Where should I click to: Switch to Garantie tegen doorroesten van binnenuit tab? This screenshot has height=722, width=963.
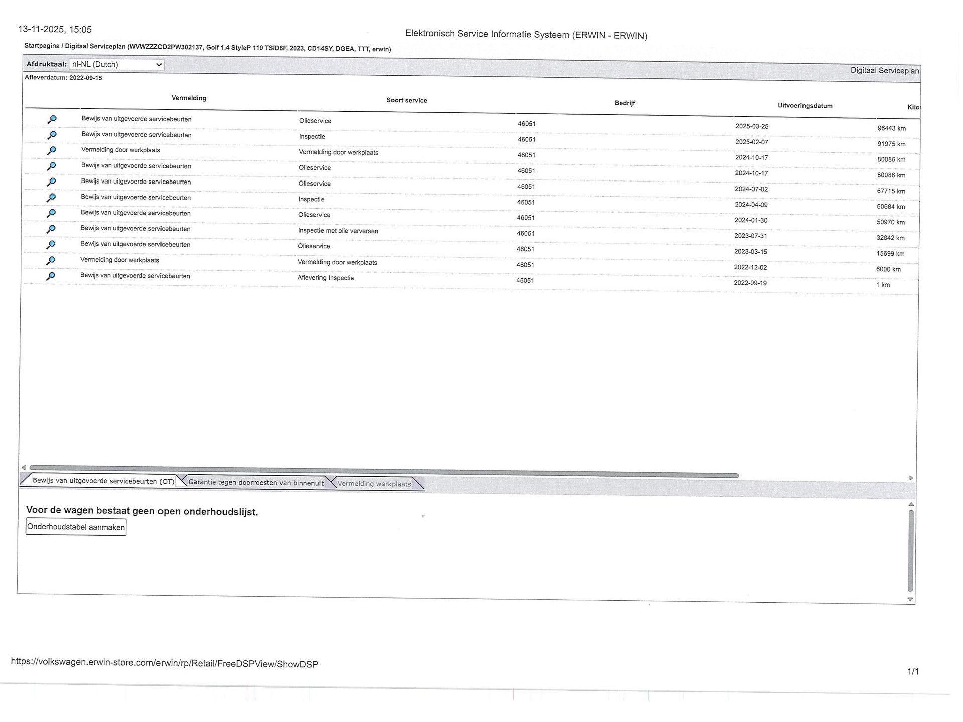(x=256, y=483)
